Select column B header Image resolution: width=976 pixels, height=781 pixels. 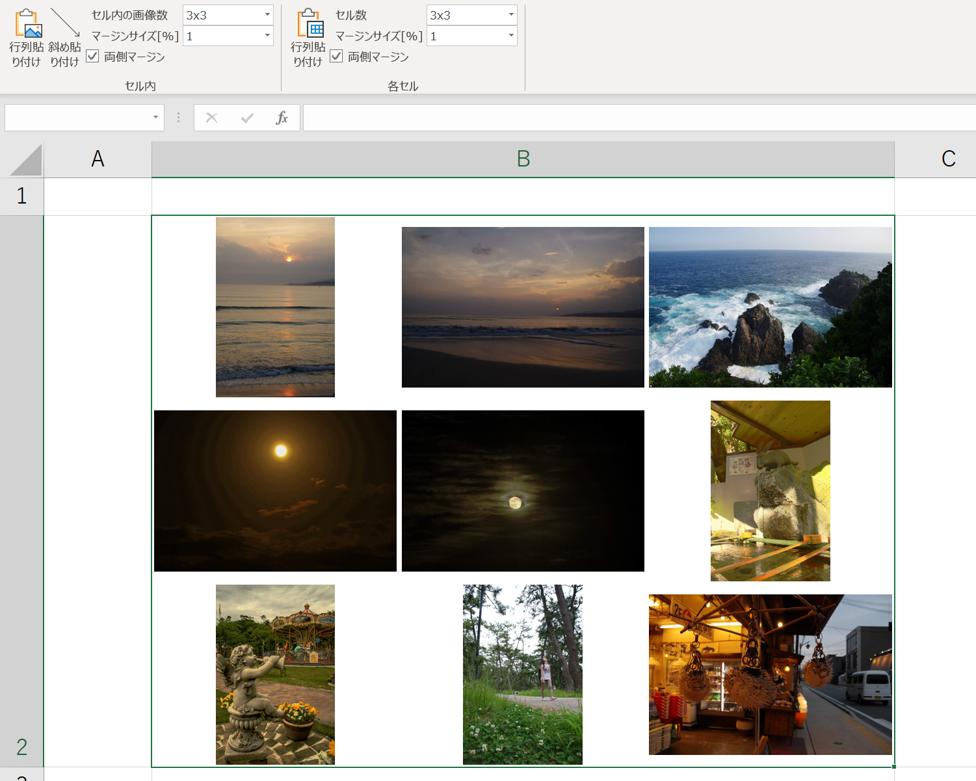coord(523,159)
